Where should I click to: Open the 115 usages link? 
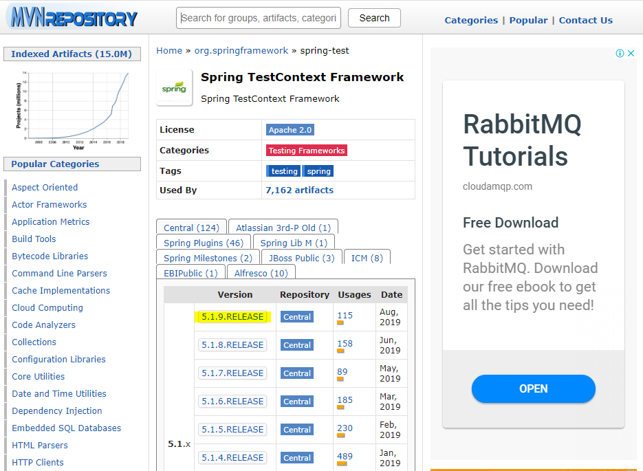pos(345,315)
